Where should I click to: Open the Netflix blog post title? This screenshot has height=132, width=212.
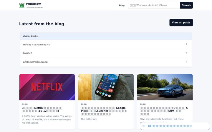[42, 109]
